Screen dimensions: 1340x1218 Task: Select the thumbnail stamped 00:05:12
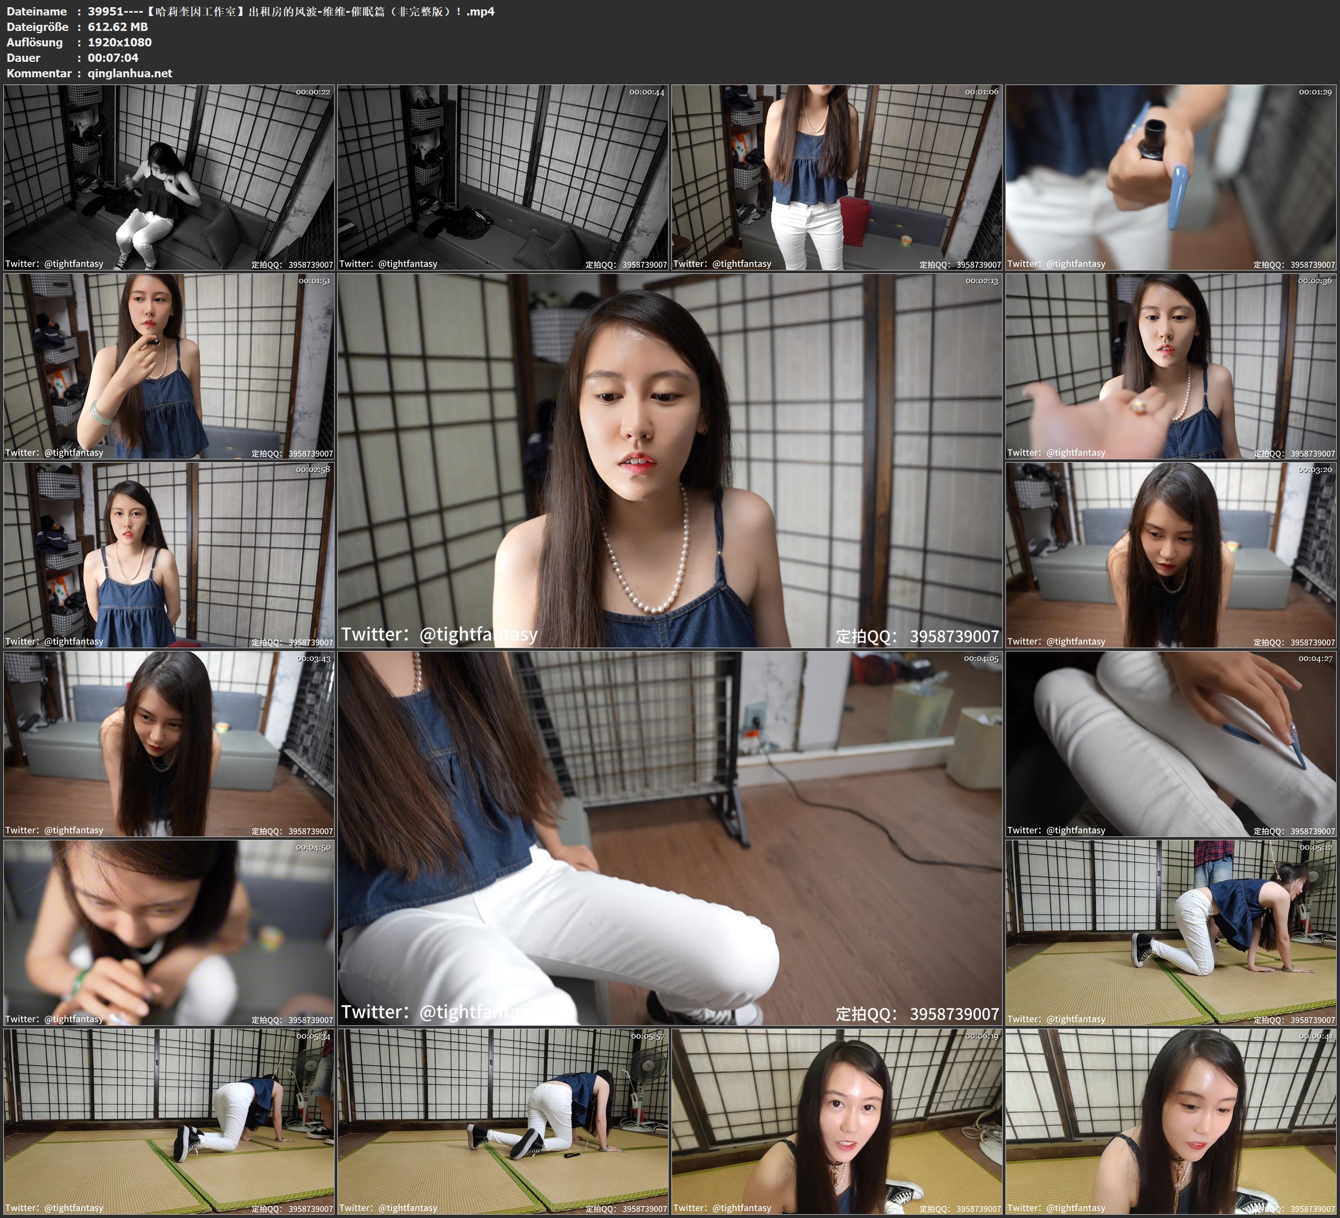tap(1171, 933)
